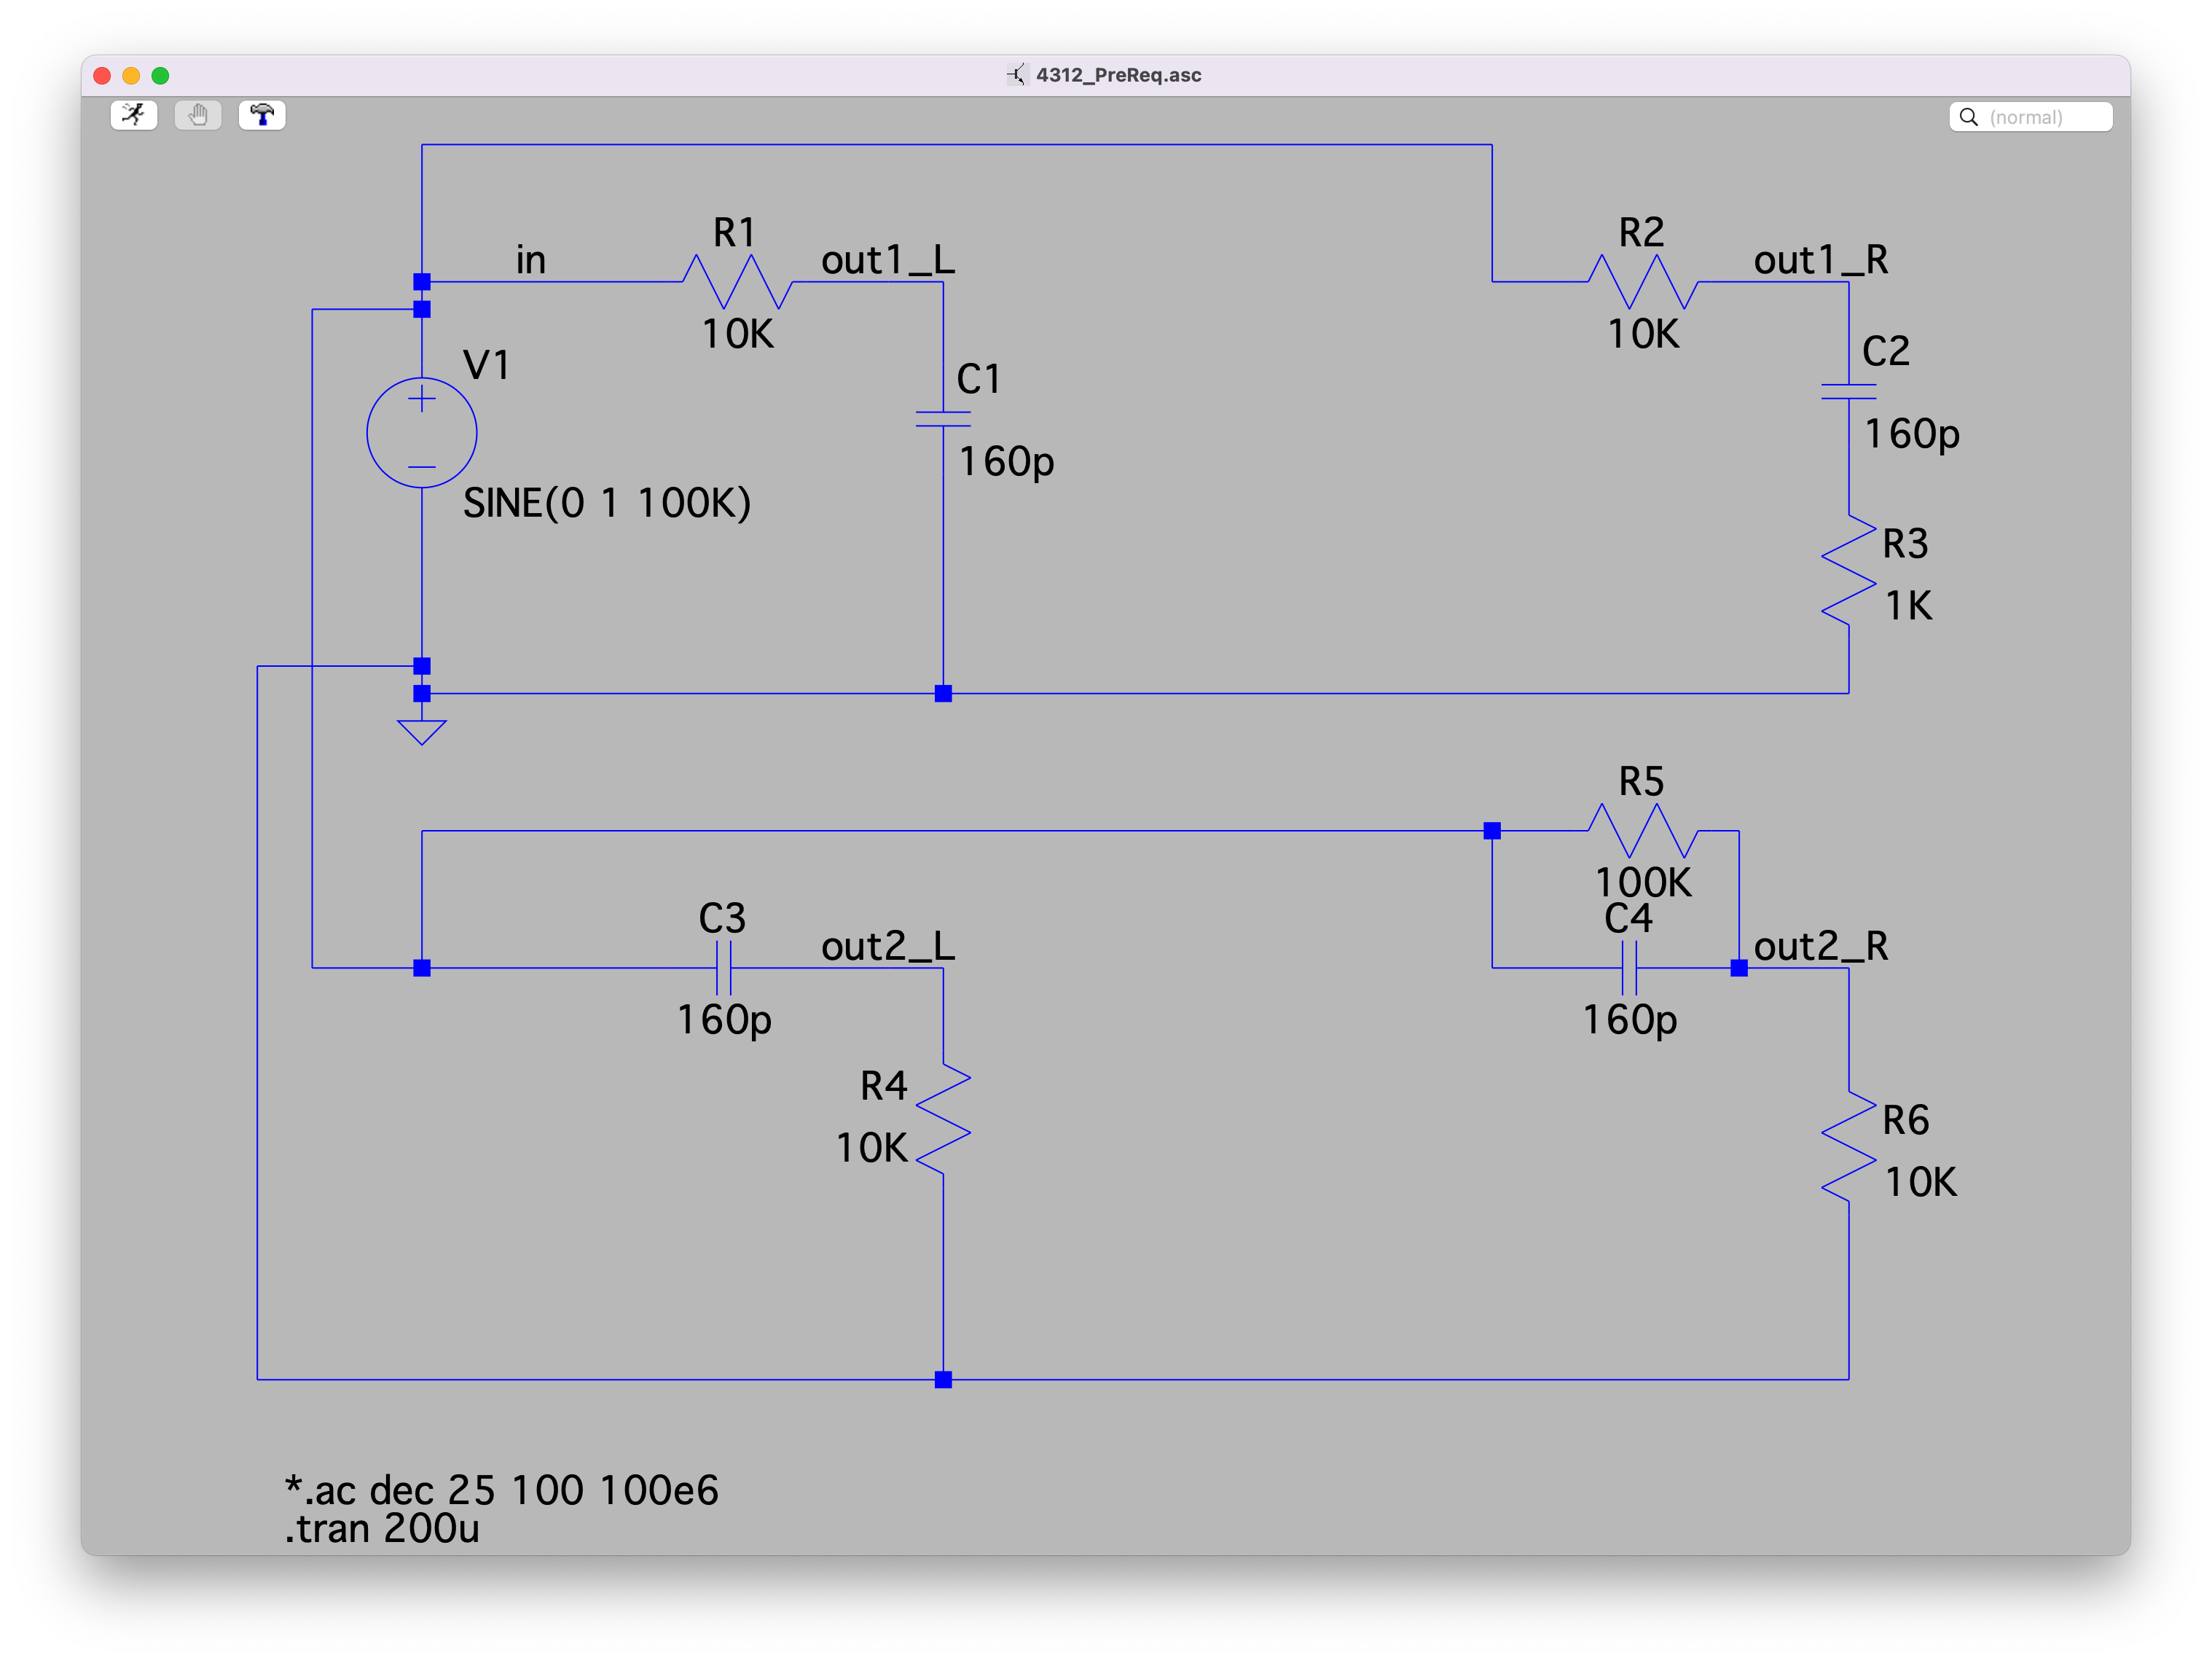This screenshot has width=2212, height=1663.
Task: Select the C2 capacitor symbol
Action: [x=1849, y=392]
